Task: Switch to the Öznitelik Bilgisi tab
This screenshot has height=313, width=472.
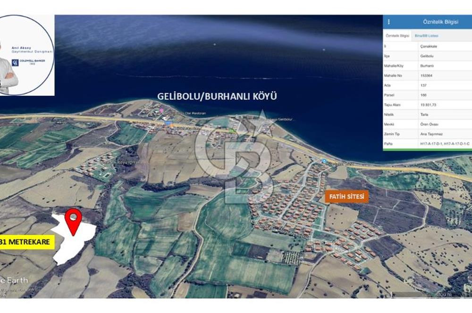Action: tap(397, 36)
